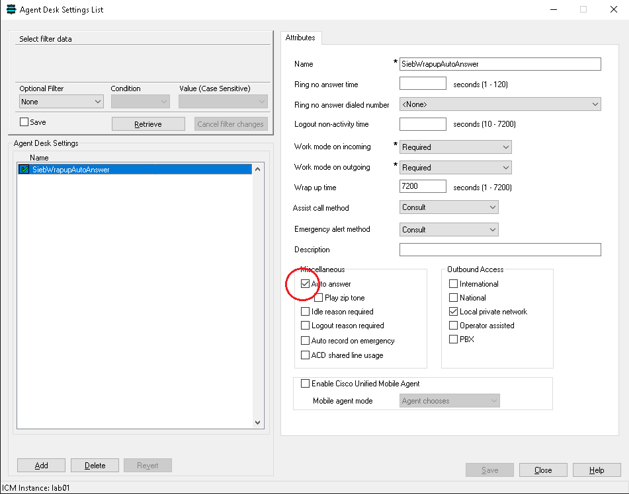Select SiebWrapupAutoAnswer in the list
The image size is (629, 494).
tap(135, 170)
